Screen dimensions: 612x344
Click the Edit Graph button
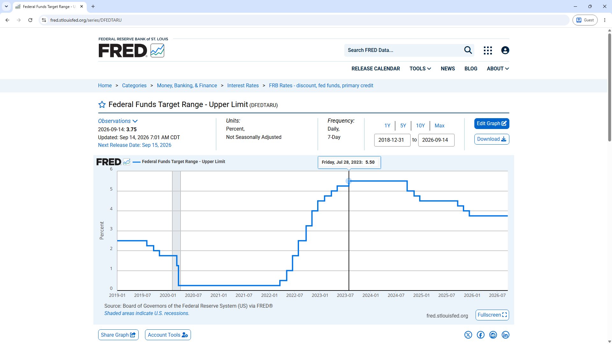click(x=492, y=124)
